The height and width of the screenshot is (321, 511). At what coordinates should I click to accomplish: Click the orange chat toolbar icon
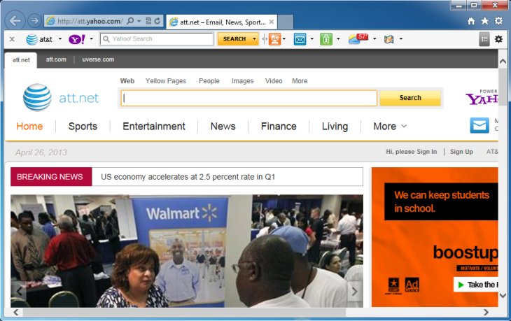tap(274, 39)
